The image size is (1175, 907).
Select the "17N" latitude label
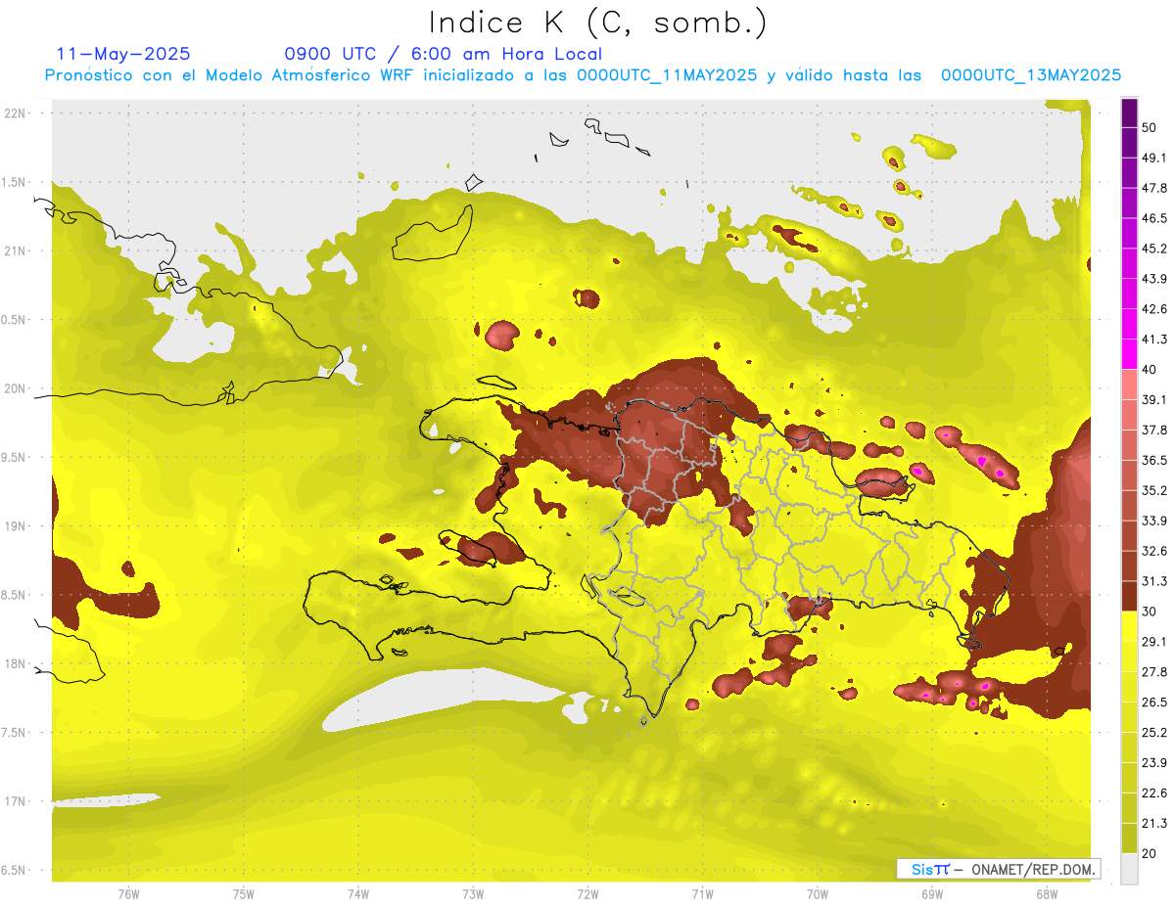[16, 801]
